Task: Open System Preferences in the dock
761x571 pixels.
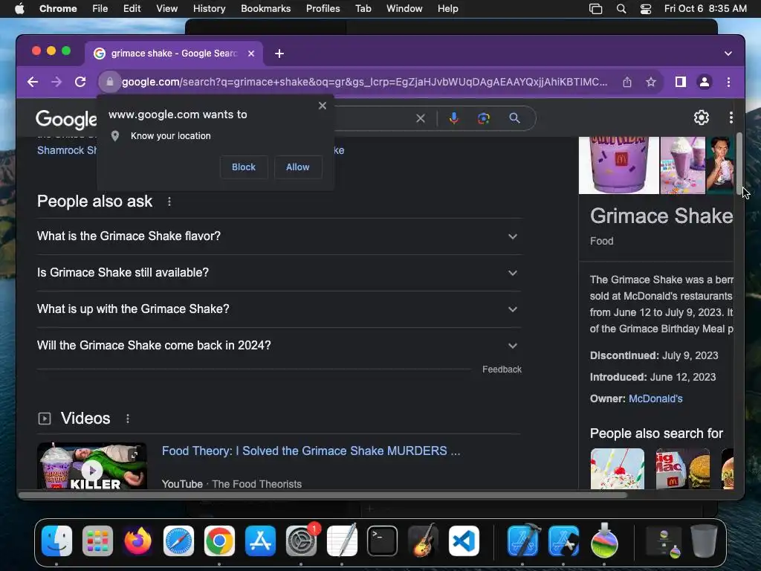Action: click(x=301, y=541)
